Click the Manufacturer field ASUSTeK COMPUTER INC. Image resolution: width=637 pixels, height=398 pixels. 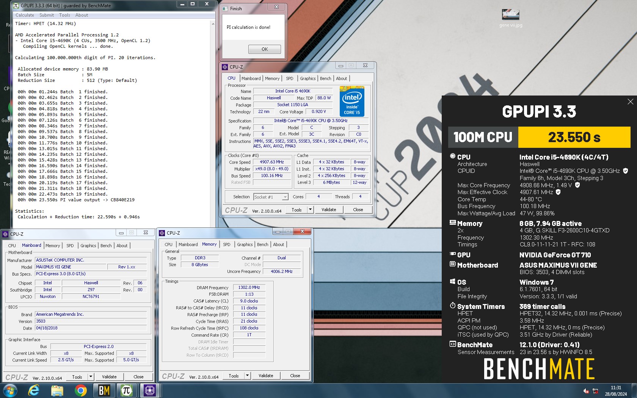91,260
